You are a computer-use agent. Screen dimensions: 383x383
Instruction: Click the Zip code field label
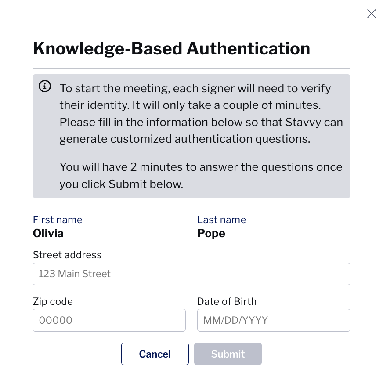[x=53, y=301]
